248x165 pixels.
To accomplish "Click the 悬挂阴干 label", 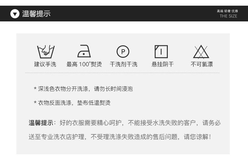I will 163,64.
